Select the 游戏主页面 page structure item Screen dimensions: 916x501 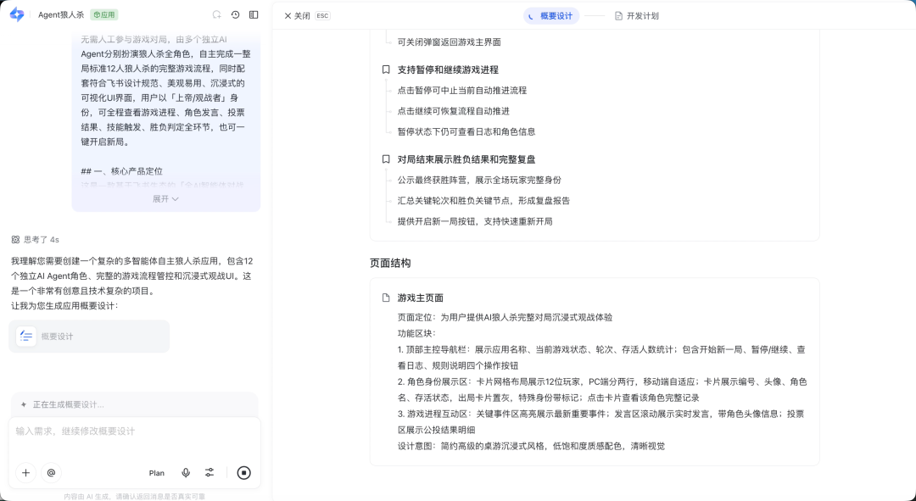[420, 298]
